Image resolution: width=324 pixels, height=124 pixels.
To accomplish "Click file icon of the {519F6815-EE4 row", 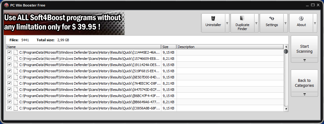I will tap(16, 71).
